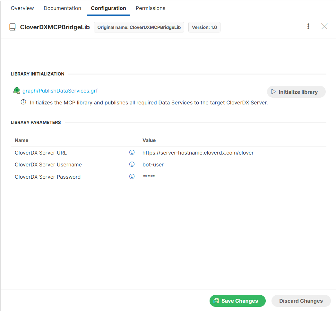Show info for CloverDX Server Password parameter
The height and width of the screenshot is (311, 336).
[132, 176]
